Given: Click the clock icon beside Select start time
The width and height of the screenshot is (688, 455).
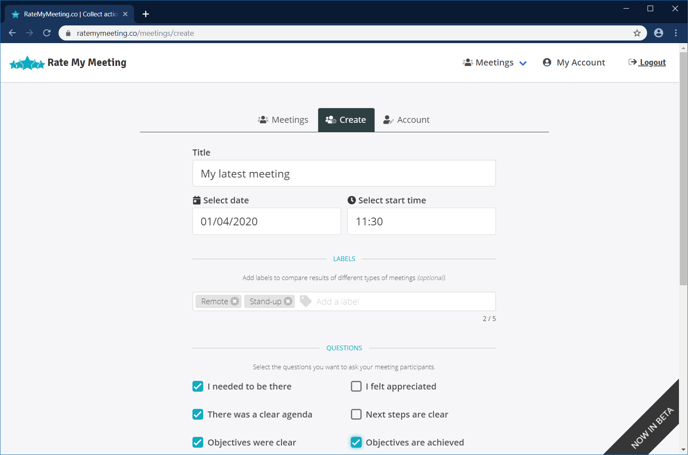Looking at the screenshot, I should pyautogui.click(x=352, y=200).
